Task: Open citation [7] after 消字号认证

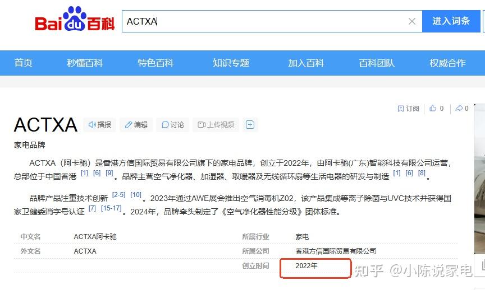Action: (92, 208)
